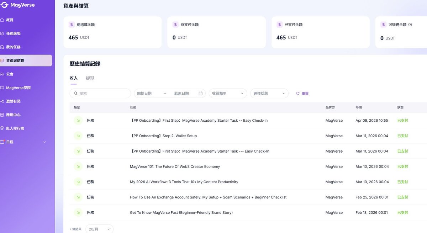Click 'MagVerse 101: The Future Of Web3 Creator Economy'
Screen dimensions: 427x233
[175, 166]
